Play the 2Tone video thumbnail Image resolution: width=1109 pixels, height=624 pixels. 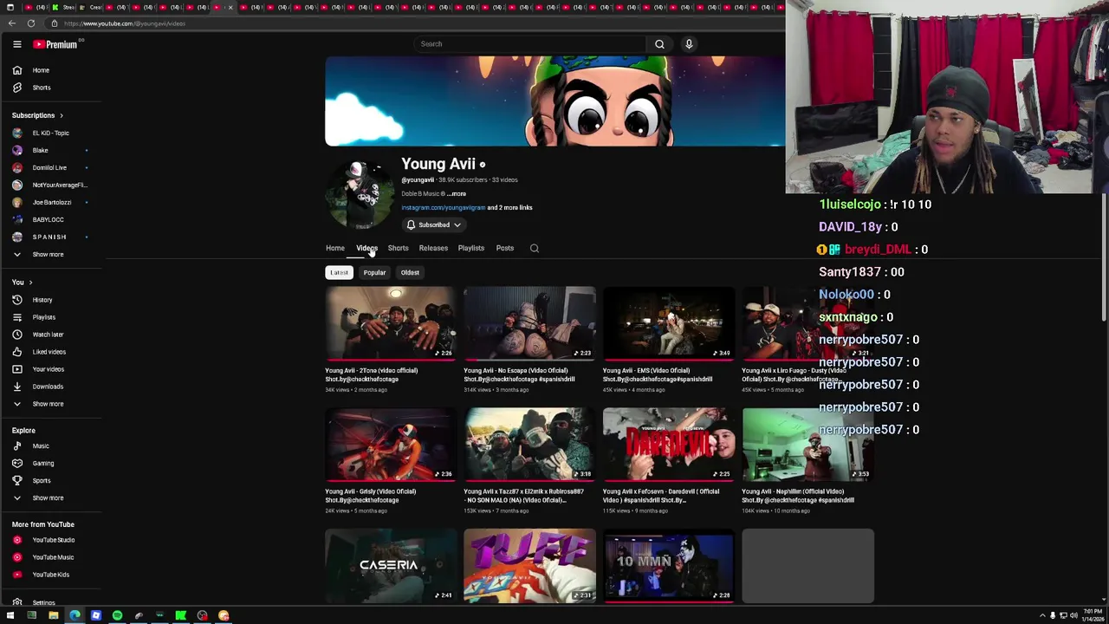point(391,323)
